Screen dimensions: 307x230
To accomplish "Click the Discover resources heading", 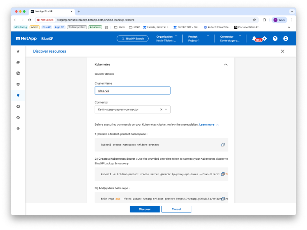I will click(50, 51).
